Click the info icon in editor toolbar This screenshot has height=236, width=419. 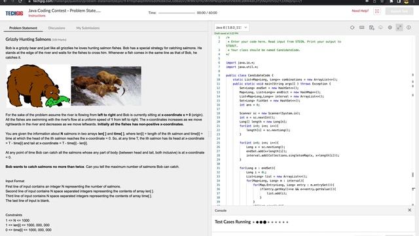coord(409,28)
